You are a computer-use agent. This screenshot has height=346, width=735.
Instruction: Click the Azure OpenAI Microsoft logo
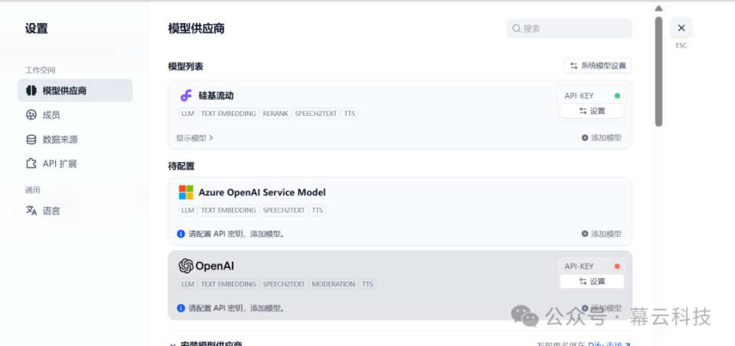tap(186, 192)
